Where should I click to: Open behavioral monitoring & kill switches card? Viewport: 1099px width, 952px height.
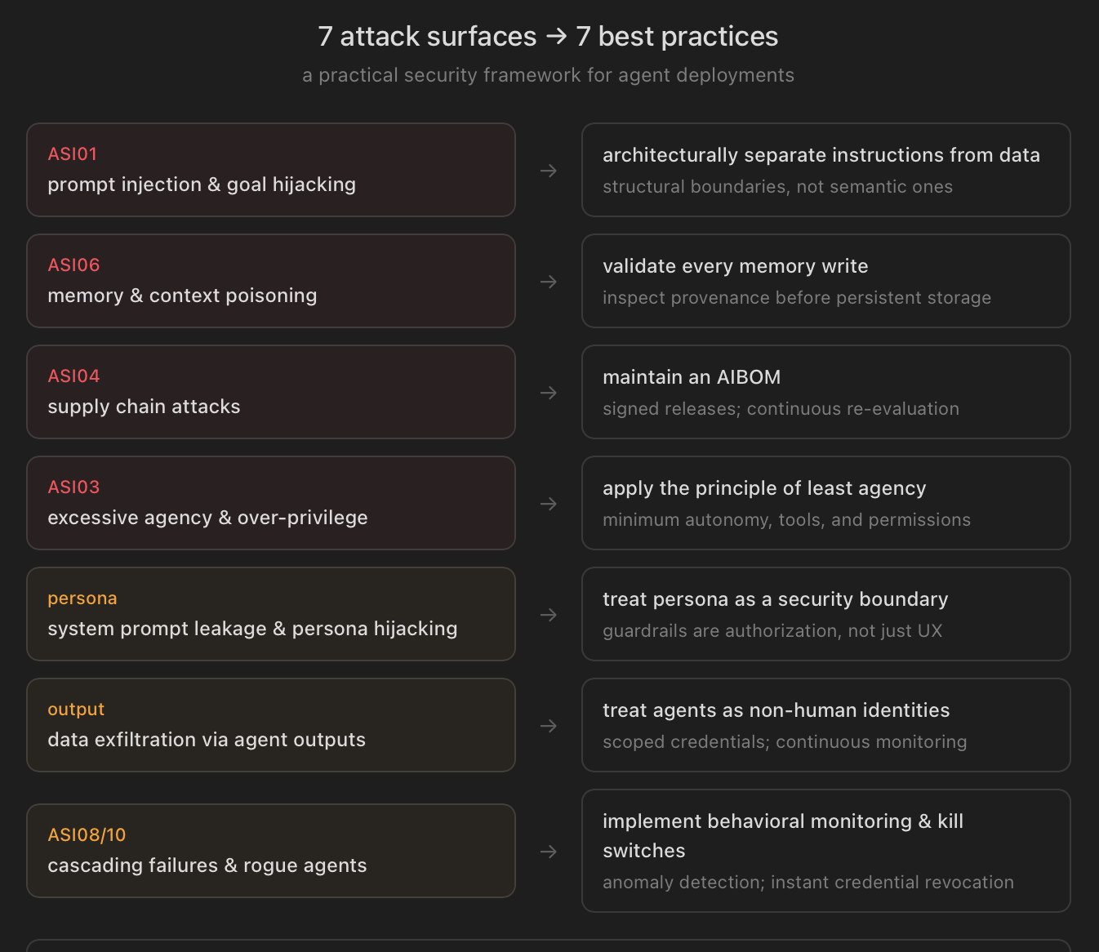pos(826,851)
